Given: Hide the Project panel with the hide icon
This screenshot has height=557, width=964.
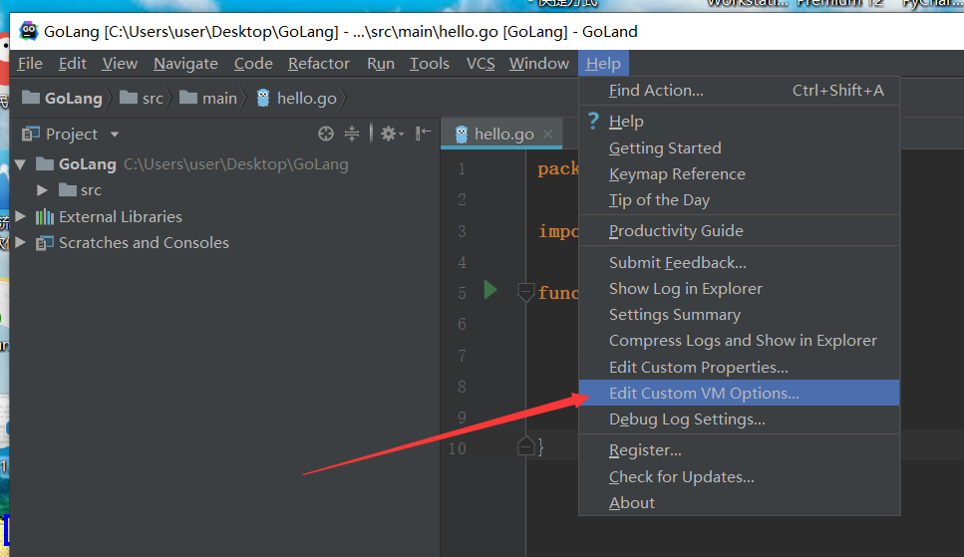Looking at the screenshot, I should [423, 134].
